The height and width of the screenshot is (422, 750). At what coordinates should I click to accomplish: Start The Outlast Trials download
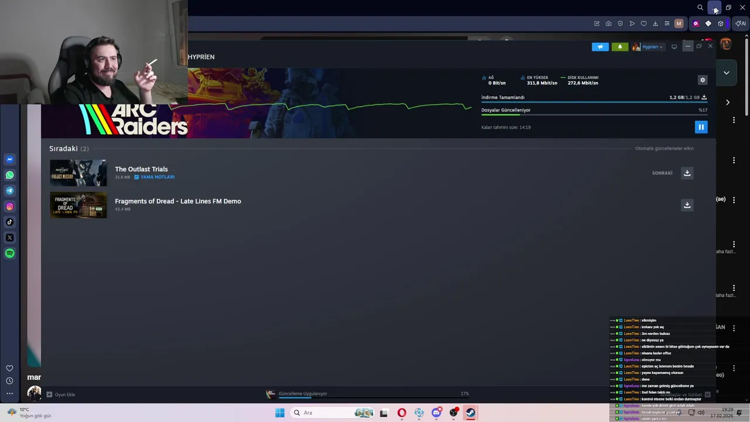coord(687,173)
